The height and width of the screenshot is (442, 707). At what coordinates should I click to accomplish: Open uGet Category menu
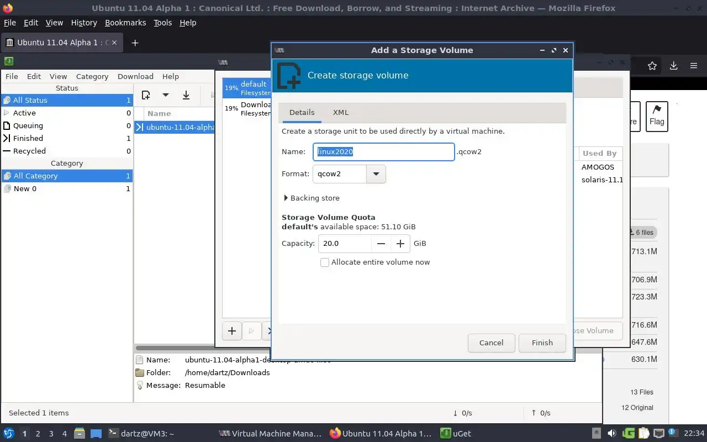tap(92, 76)
